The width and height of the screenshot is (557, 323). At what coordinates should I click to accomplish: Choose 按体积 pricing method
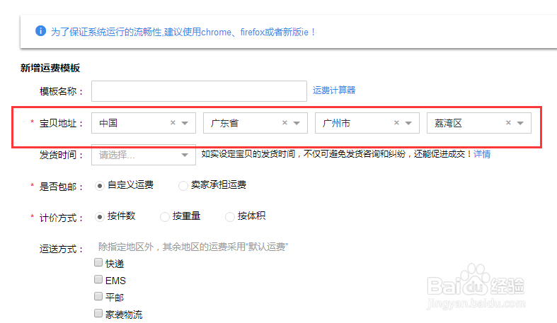point(230,217)
